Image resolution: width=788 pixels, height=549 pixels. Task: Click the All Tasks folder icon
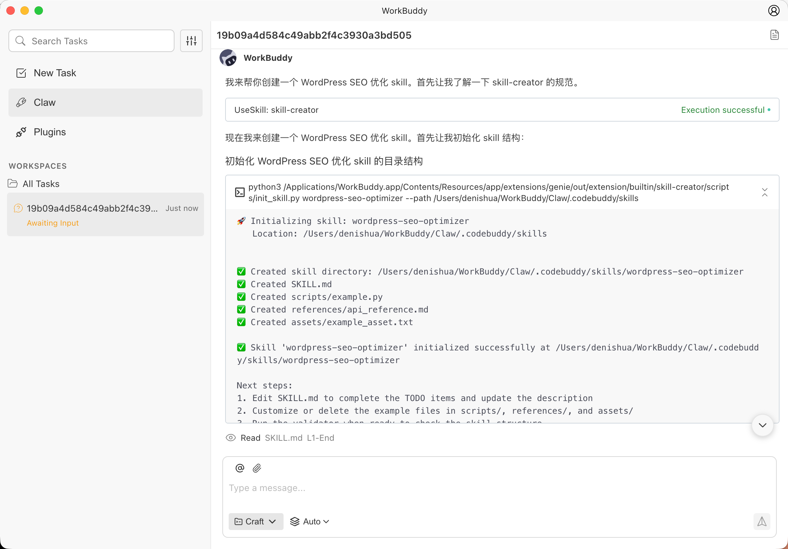click(13, 184)
